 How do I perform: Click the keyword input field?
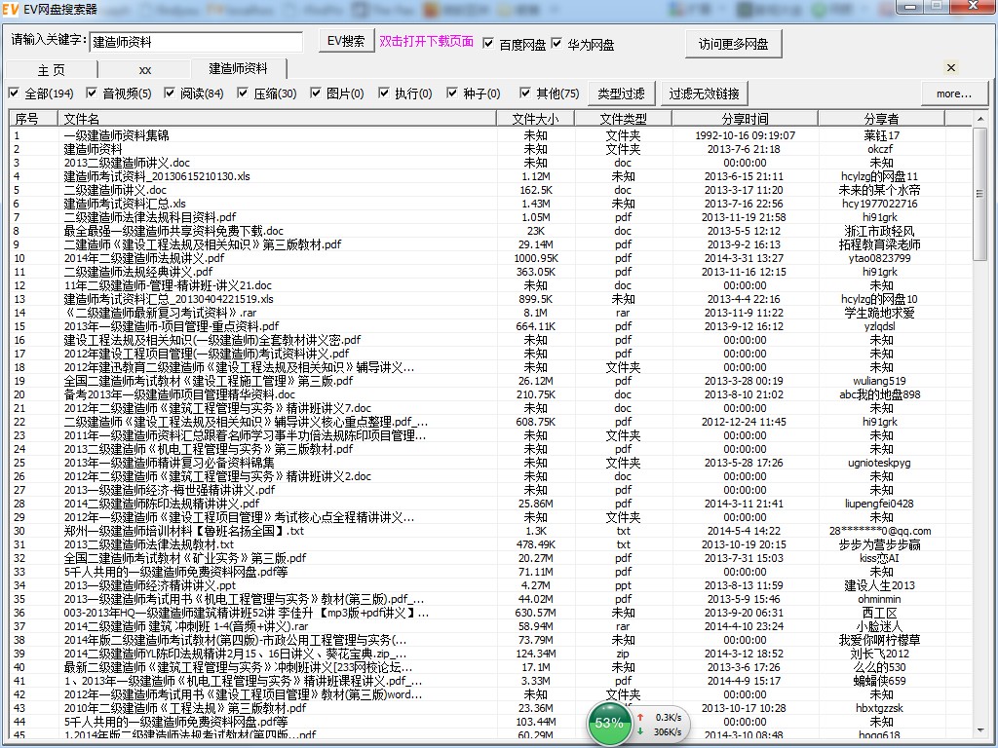tap(196, 43)
